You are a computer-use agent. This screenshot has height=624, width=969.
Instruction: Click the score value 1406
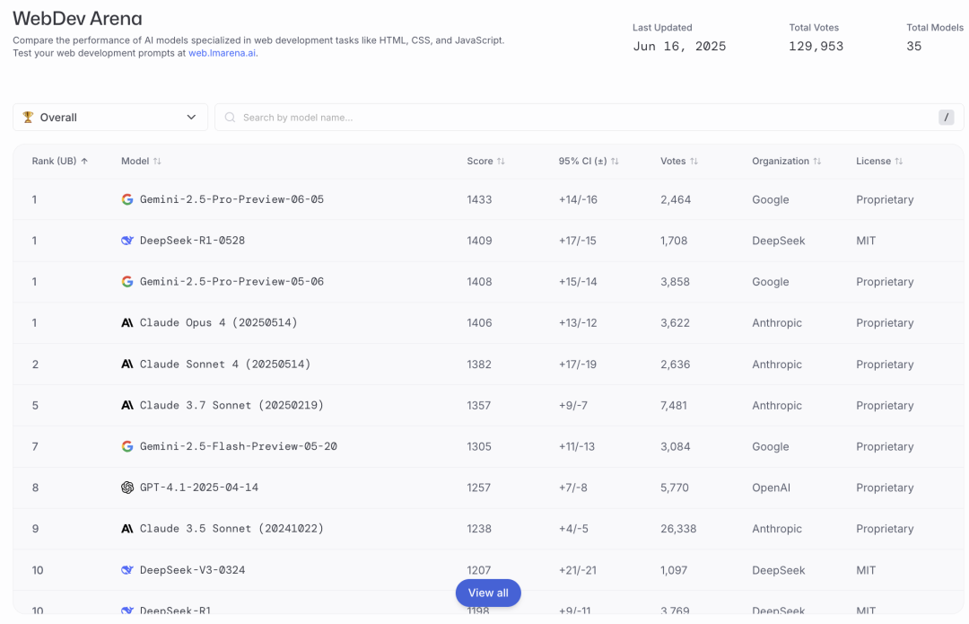[x=479, y=323]
